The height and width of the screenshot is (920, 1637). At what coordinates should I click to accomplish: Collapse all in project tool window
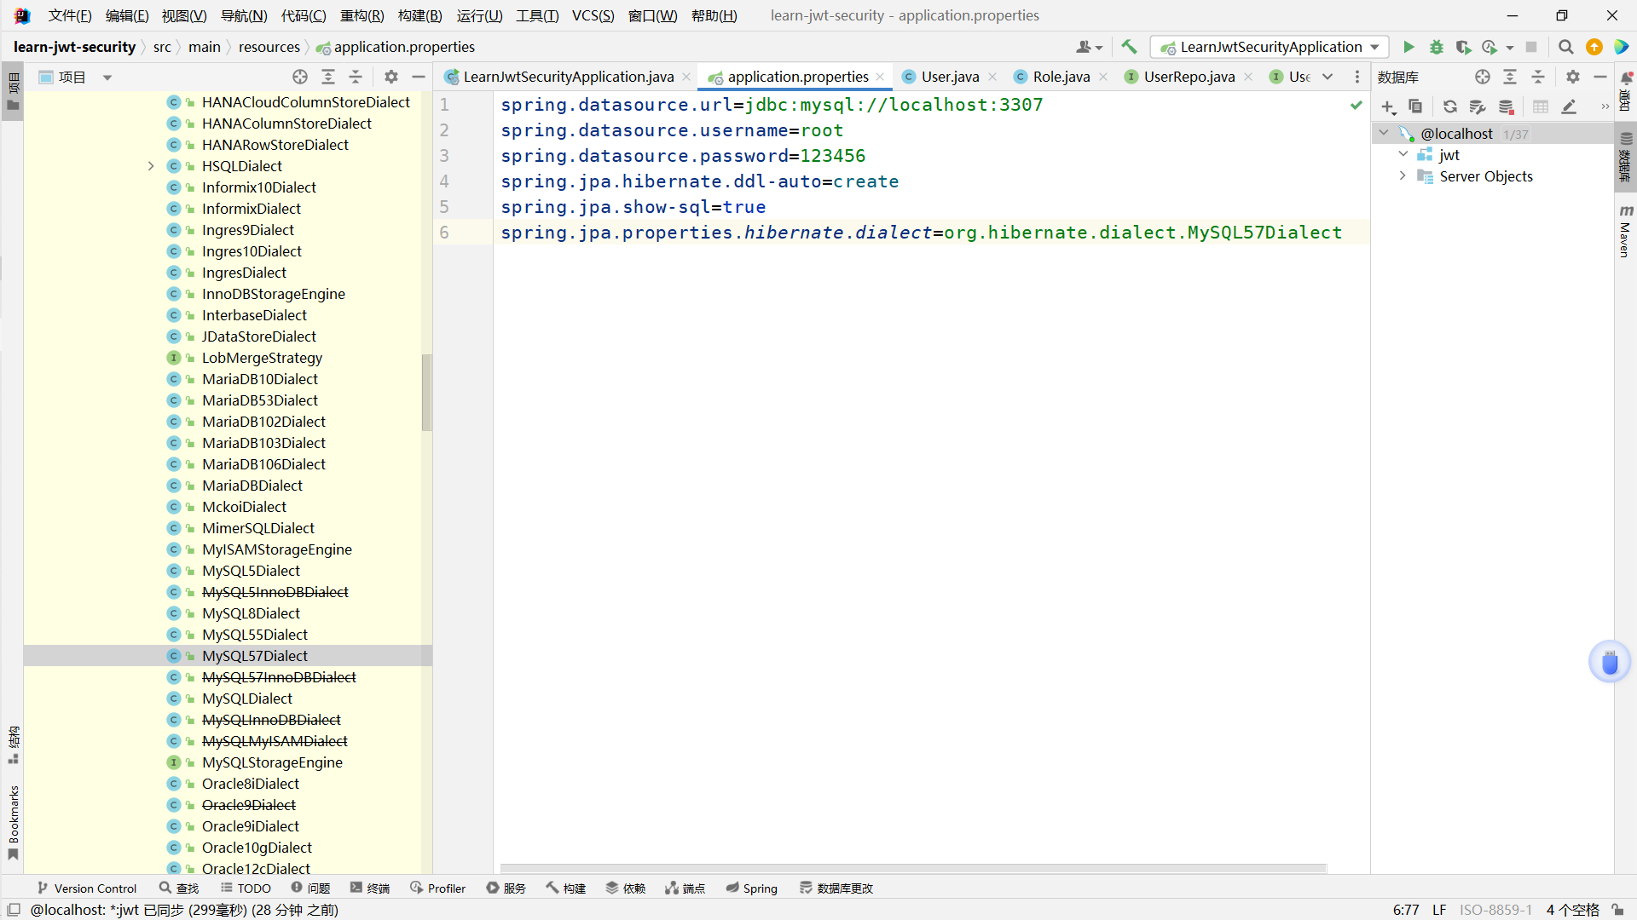(x=356, y=77)
